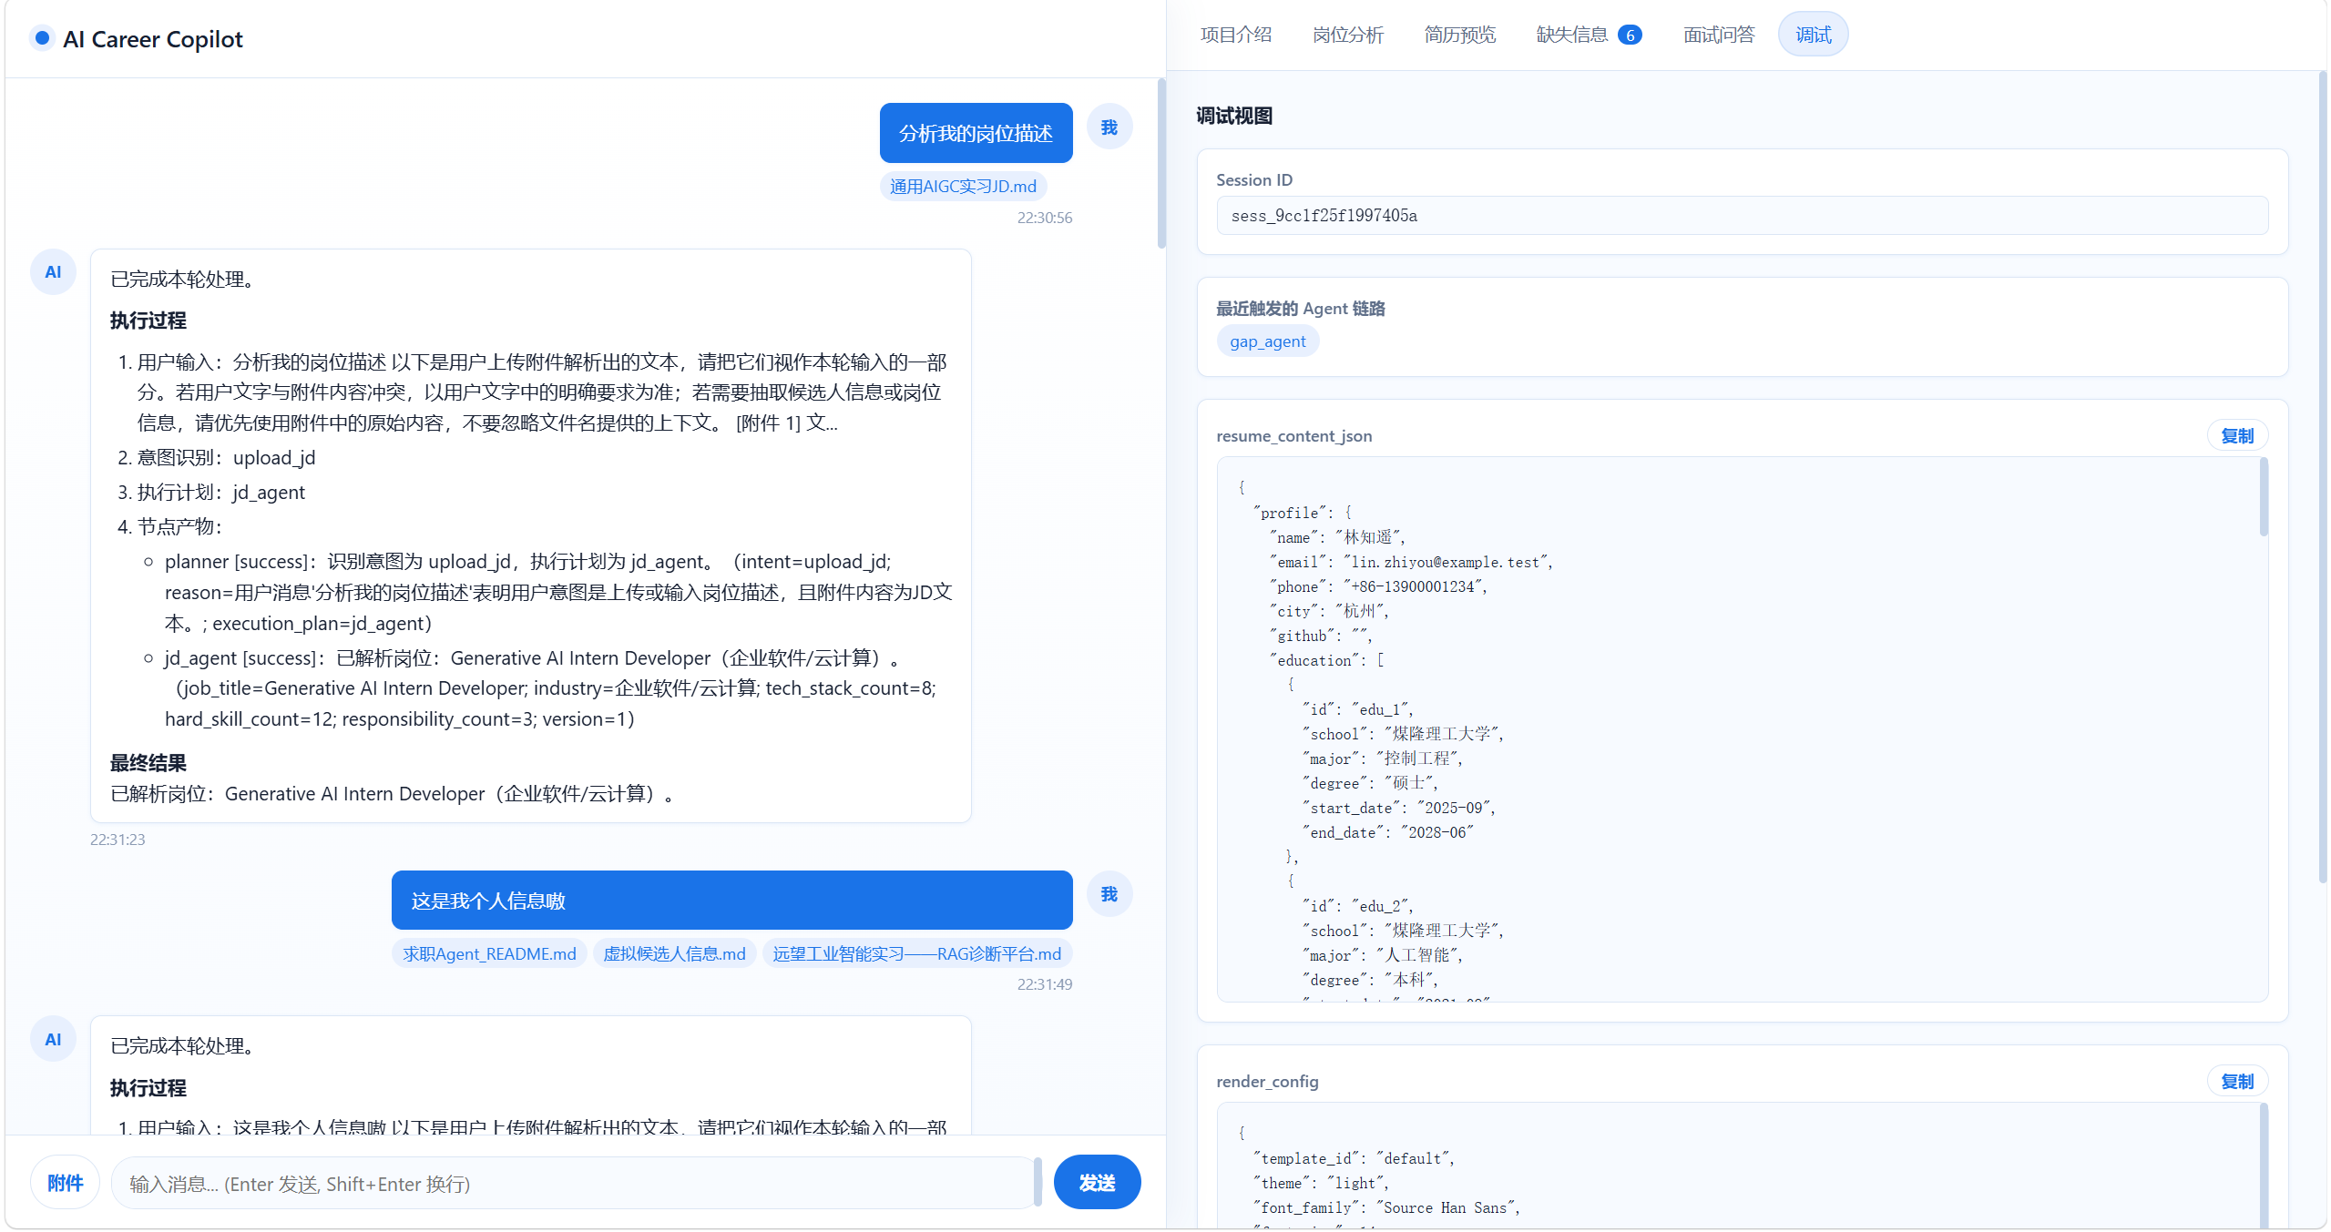Open the 岗位分析 tab

[1348, 35]
